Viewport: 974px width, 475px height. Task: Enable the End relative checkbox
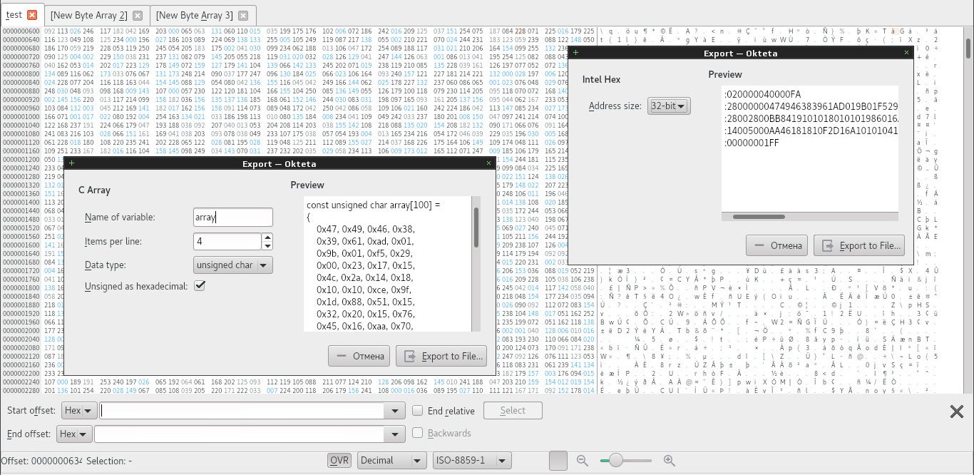pyautogui.click(x=418, y=411)
